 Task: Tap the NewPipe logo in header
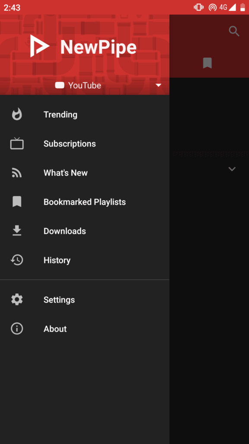[40, 46]
